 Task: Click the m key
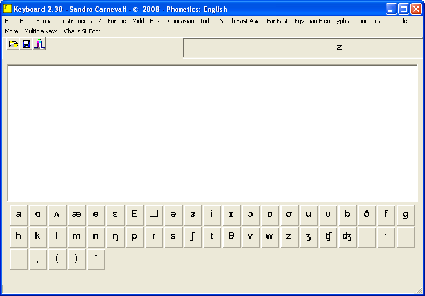pyautogui.click(x=76, y=238)
